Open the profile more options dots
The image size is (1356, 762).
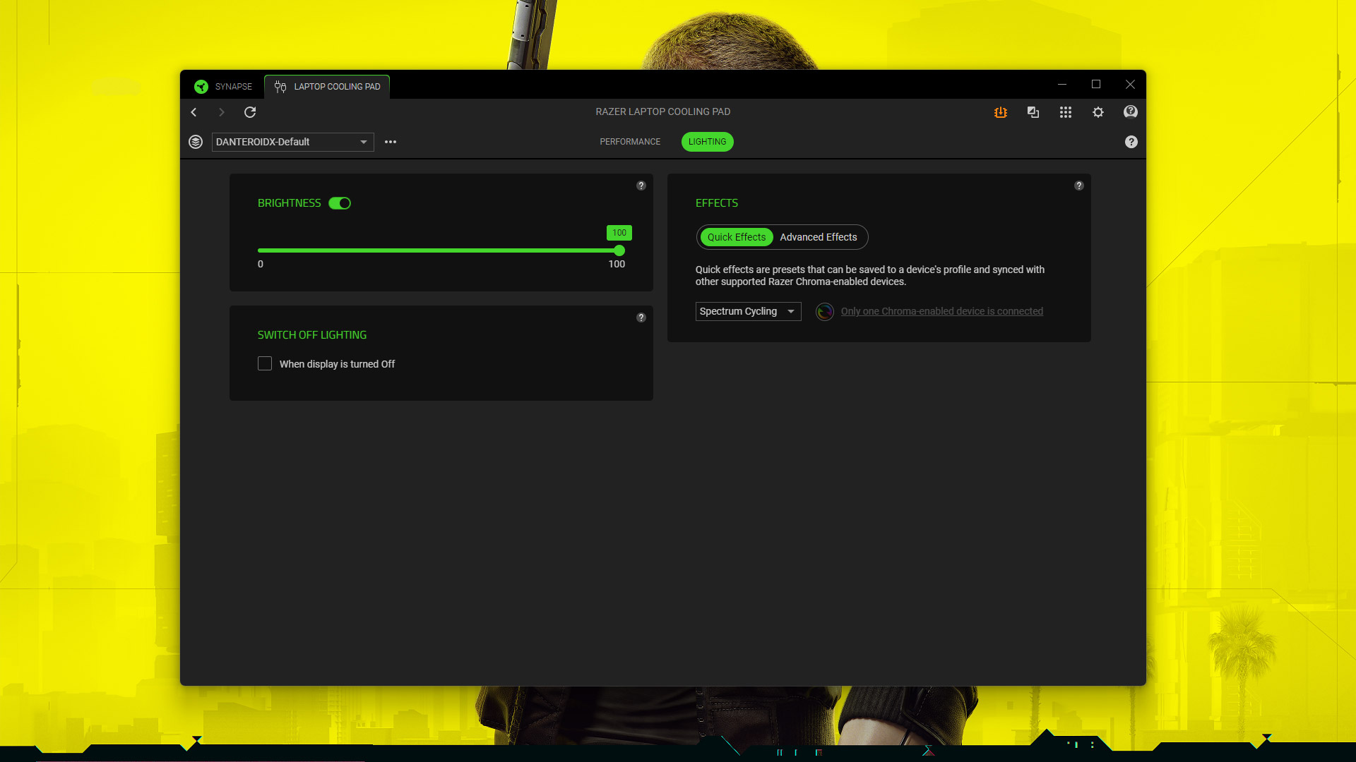pos(391,142)
